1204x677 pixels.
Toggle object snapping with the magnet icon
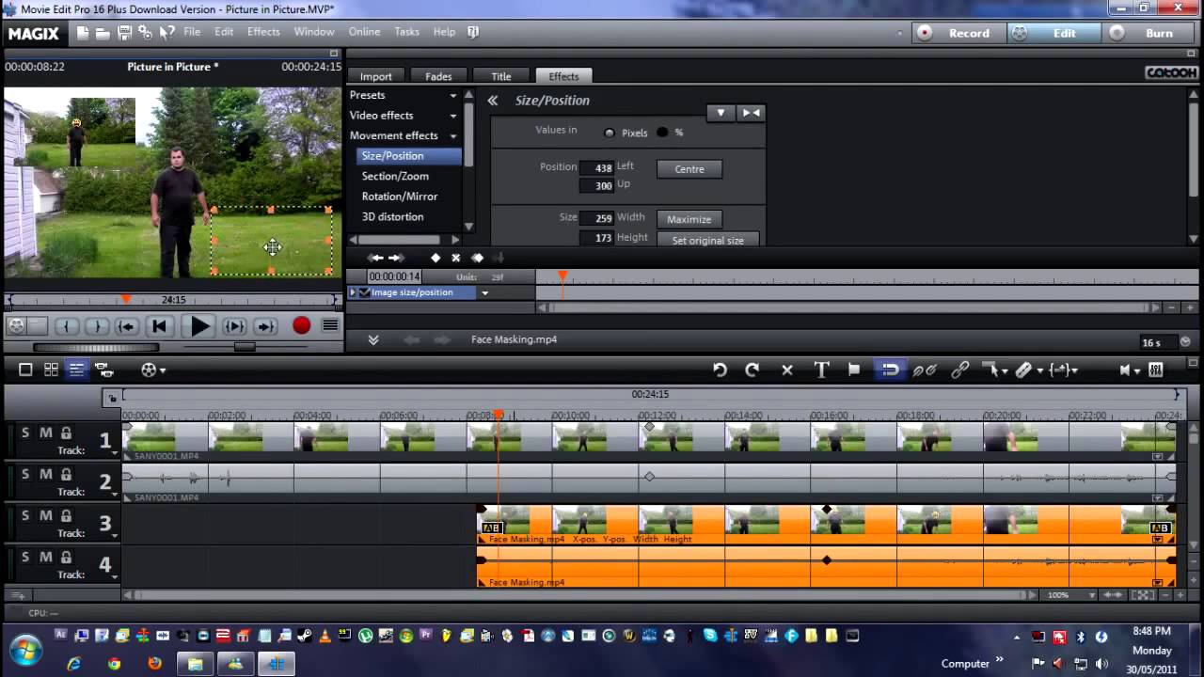[890, 370]
